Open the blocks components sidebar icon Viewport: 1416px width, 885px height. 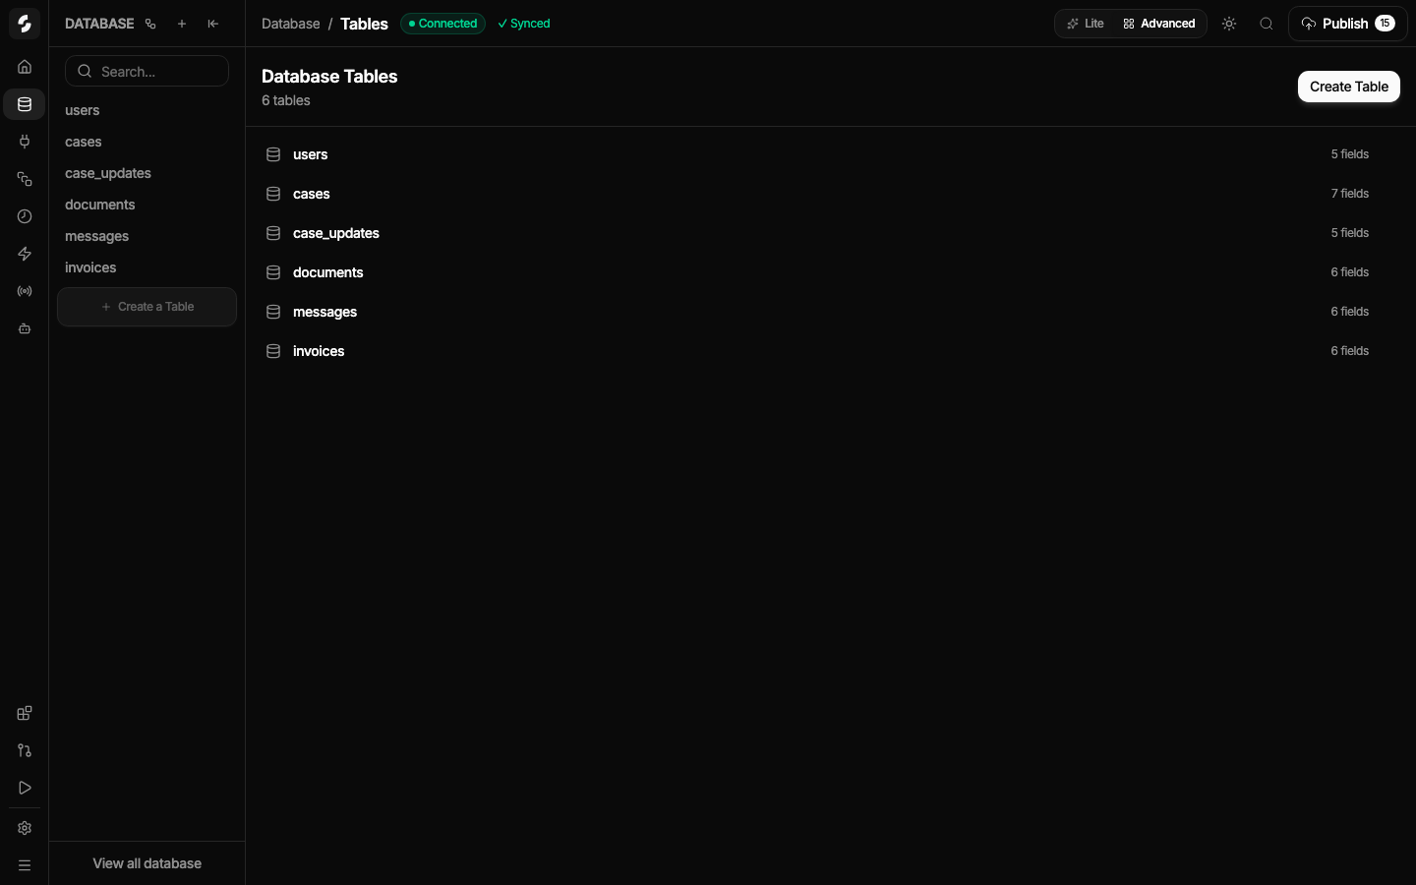click(25, 713)
